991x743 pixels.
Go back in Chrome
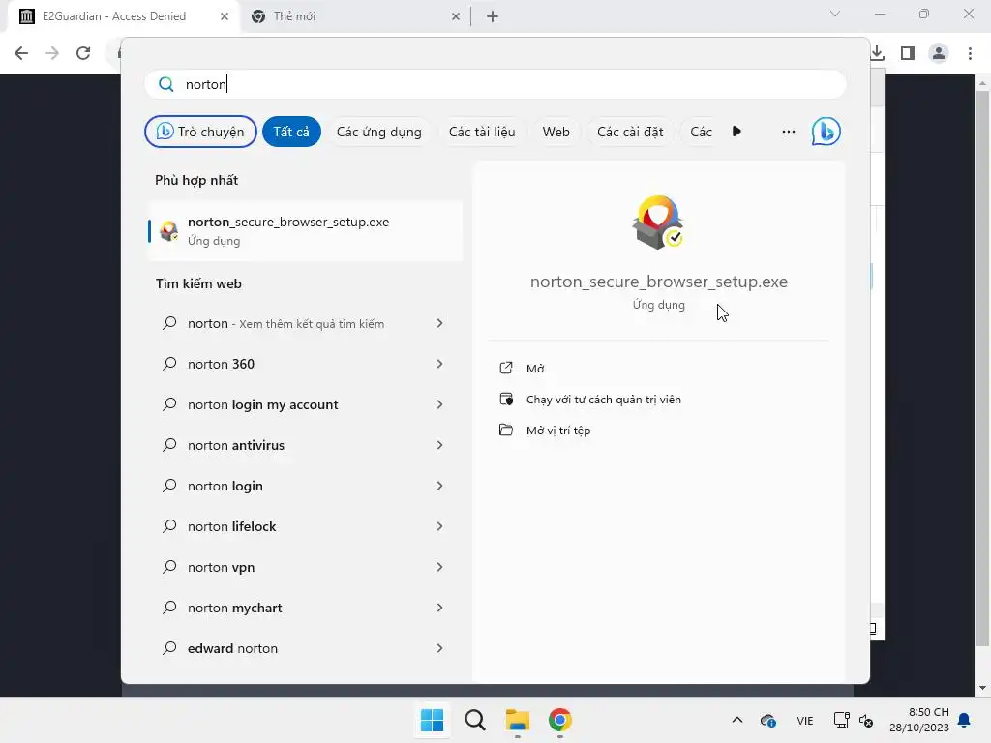tap(21, 53)
